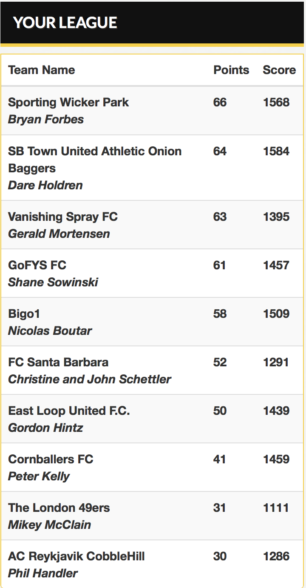Open Vanishing Spray FC team

pos(63,217)
